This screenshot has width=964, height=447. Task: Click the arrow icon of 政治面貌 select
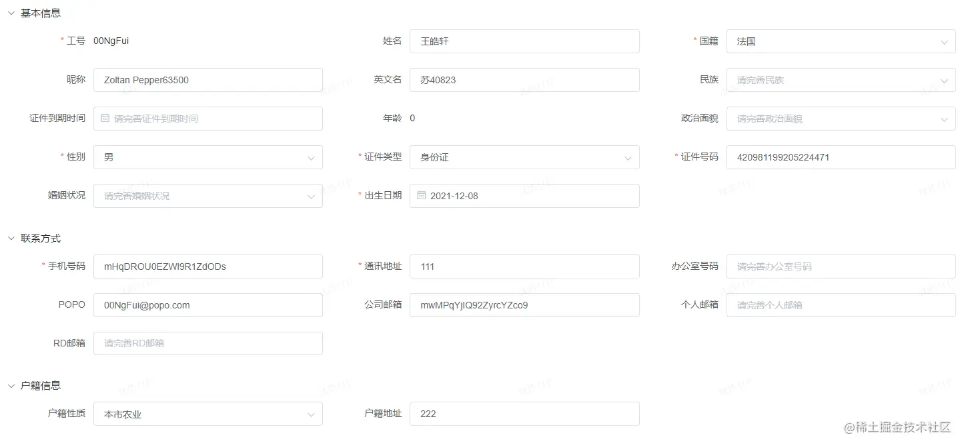tap(944, 119)
